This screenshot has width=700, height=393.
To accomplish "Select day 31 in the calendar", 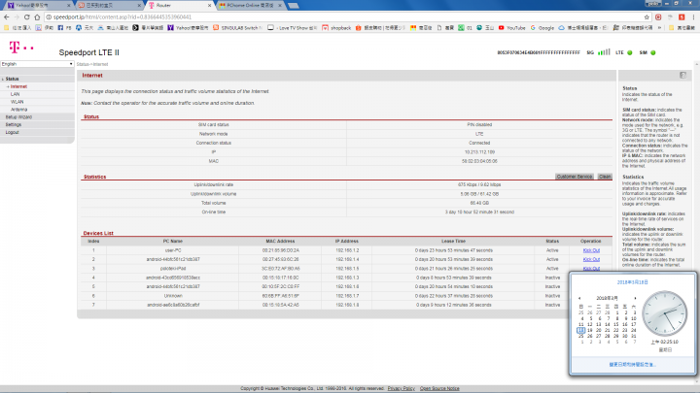I will pyautogui.click(x=634, y=336).
